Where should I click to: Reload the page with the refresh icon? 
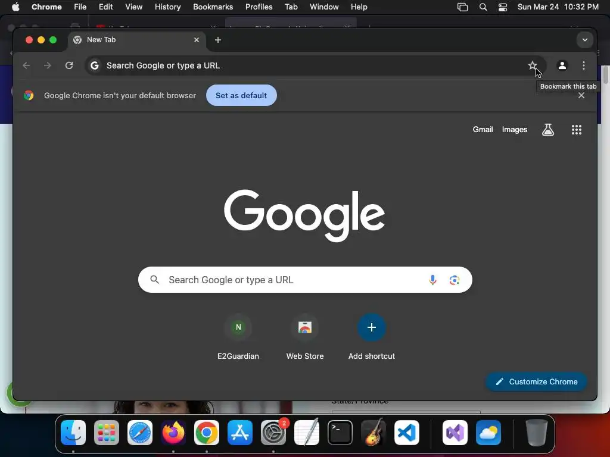[69, 65]
